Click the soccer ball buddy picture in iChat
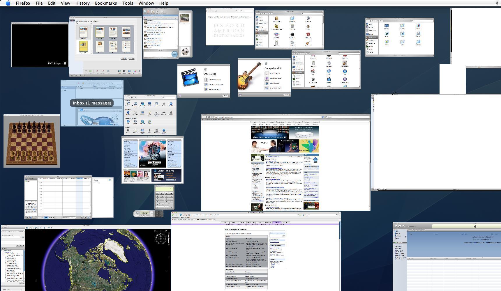The width and height of the screenshot is (501, 291). 185,52
